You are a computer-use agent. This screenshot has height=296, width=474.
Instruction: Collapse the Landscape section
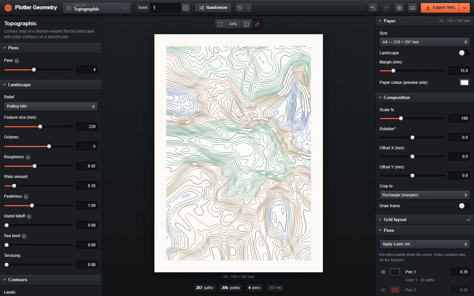click(x=51, y=85)
